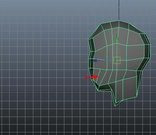Select the vertex at neck's lower-right corner
Viewport: 156px width, 135px height.
(137, 97)
